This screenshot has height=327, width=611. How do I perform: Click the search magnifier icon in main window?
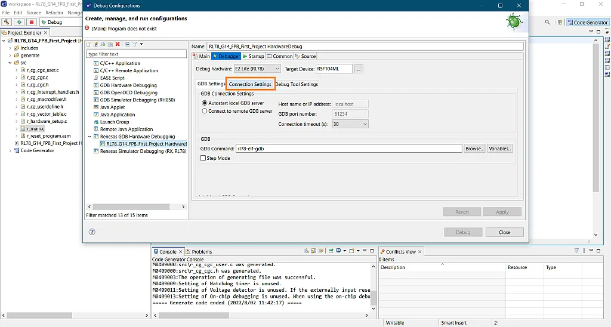pyautogui.click(x=548, y=22)
